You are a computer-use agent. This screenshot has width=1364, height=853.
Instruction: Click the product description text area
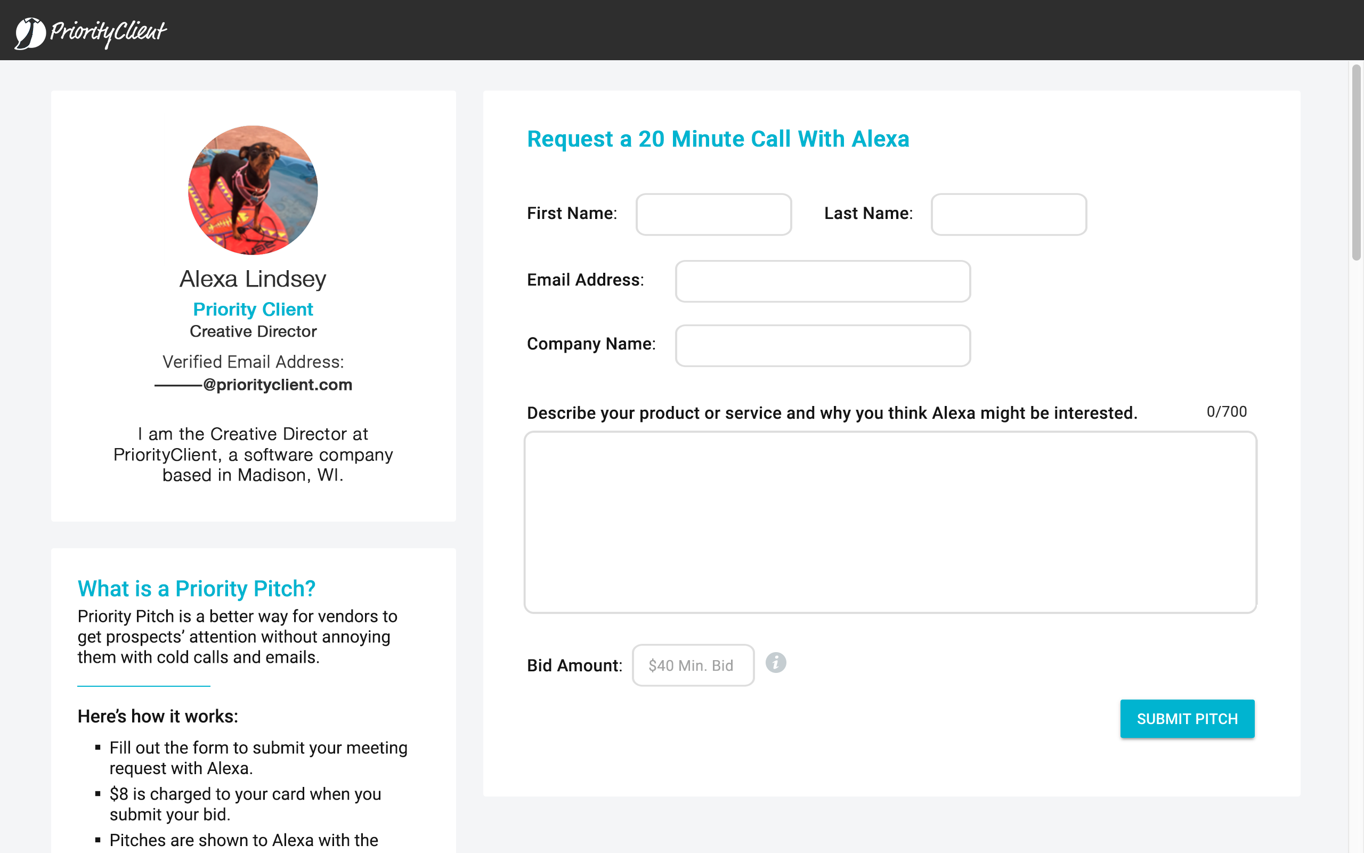tap(890, 522)
